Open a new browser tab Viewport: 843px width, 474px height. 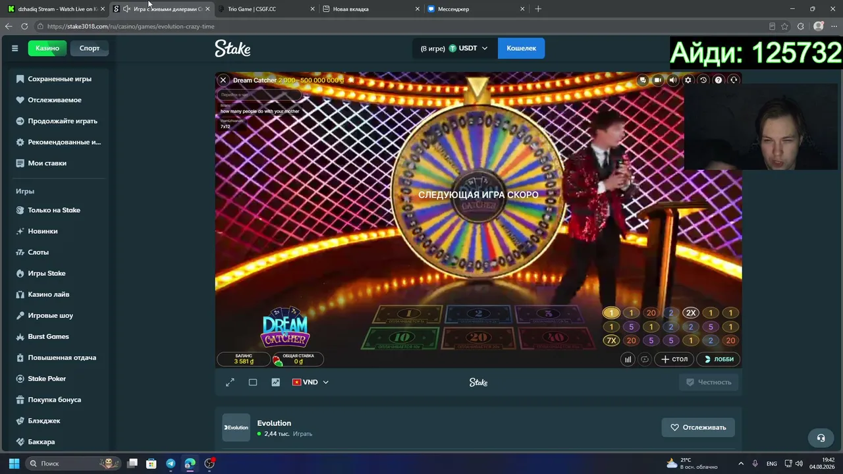[x=538, y=9]
